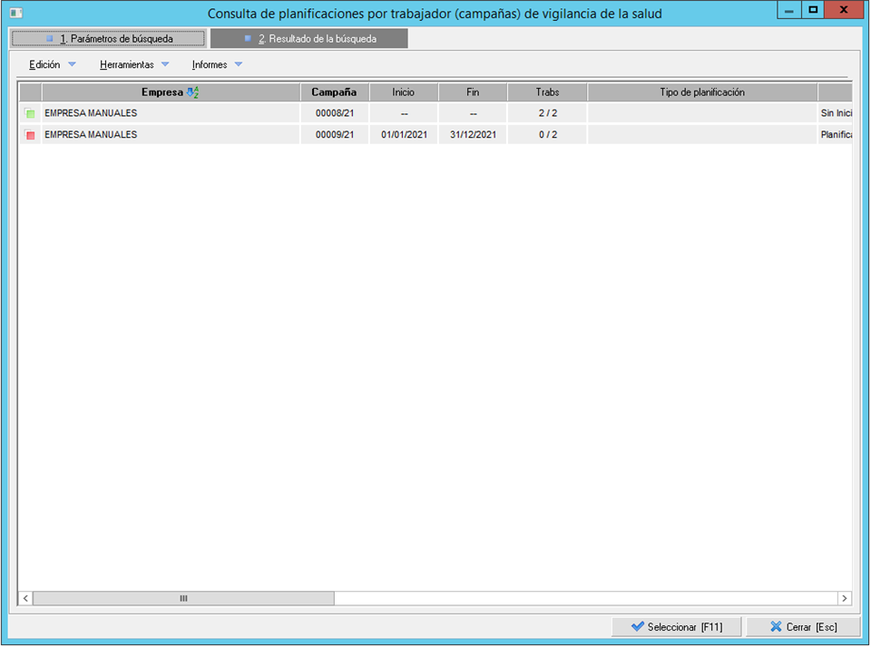
Task: Click the horizontal scrollbar thumb
Action: [x=183, y=598]
